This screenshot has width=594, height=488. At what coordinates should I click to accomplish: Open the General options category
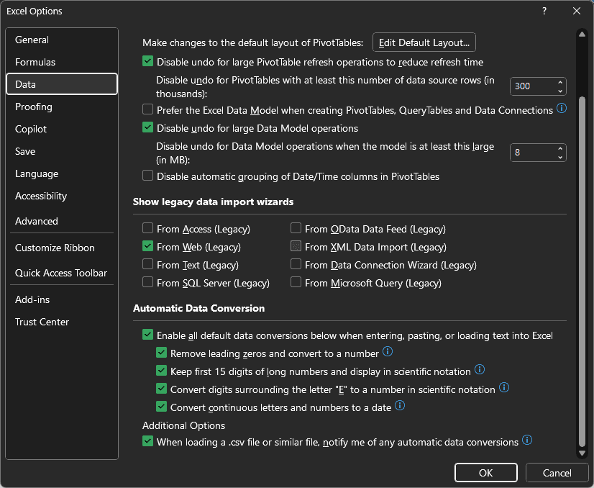[x=62, y=40]
